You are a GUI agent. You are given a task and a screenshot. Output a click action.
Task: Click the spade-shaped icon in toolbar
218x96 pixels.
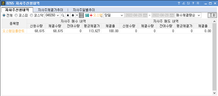tap(72, 15)
